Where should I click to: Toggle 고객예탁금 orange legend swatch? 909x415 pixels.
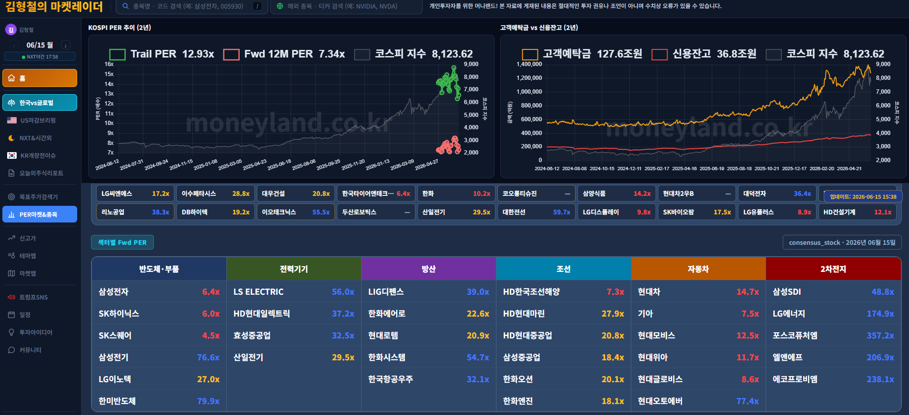tap(530, 54)
